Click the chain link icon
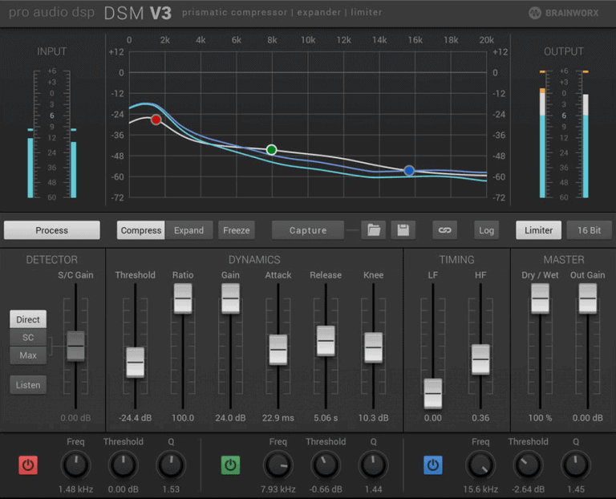Screen dimensions: 616x499 click(x=444, y=230)
